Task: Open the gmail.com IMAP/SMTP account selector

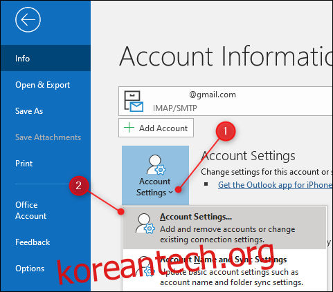Action: pos(226,101)
